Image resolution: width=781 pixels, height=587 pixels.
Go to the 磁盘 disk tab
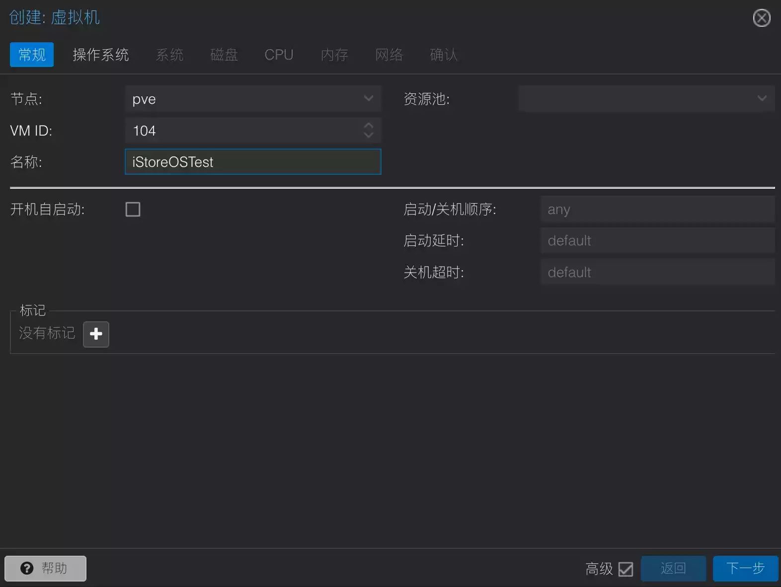[224, 55]
